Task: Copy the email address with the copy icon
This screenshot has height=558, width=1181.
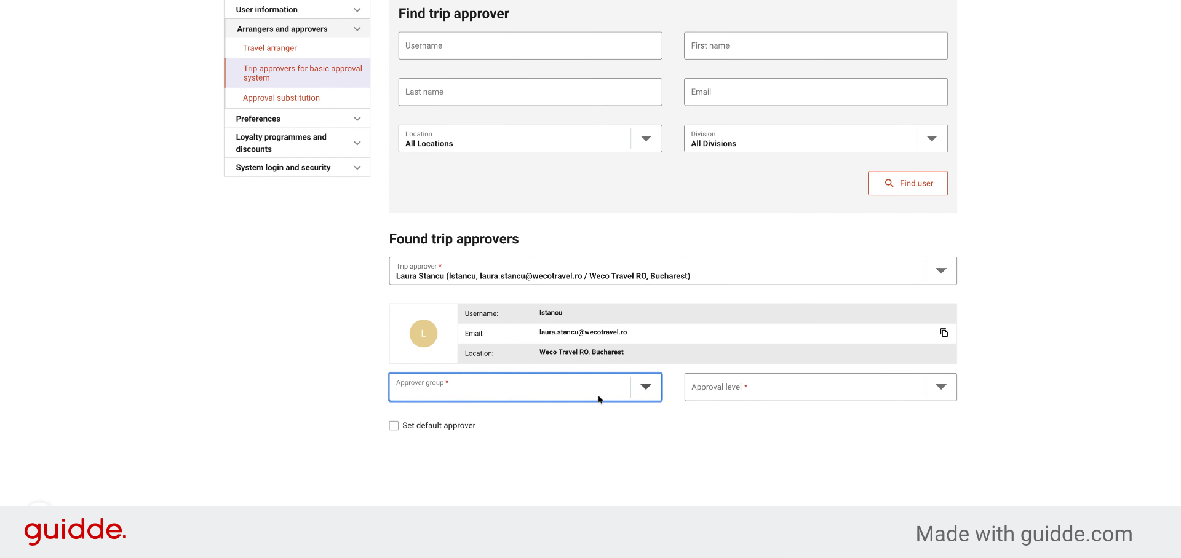Action: click(944, 333)
